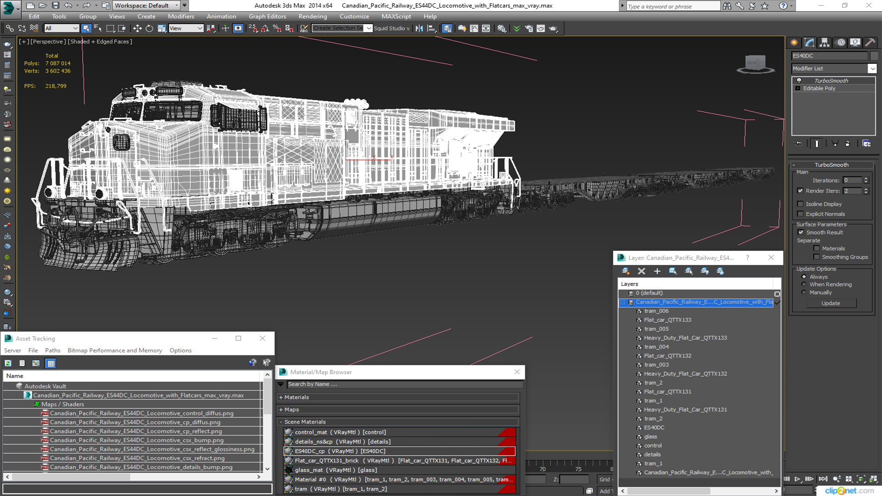
Task: Open the Modifiers menu
Action: [x=181, y=17]
